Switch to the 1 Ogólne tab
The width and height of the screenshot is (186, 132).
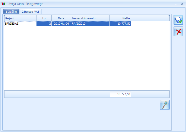point(11,12)
